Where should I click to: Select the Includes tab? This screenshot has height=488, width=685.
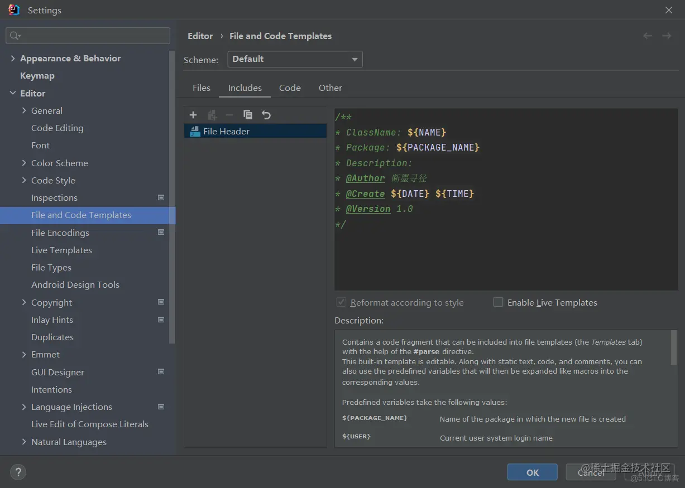(245, 88)
